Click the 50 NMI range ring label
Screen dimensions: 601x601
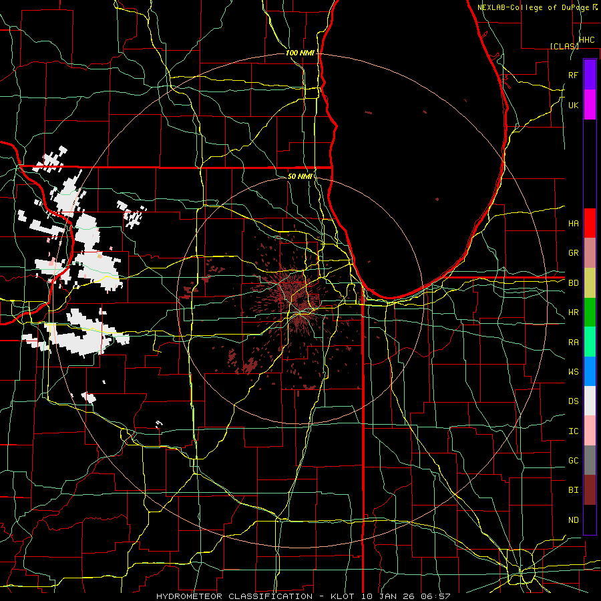tap(300, 176)
